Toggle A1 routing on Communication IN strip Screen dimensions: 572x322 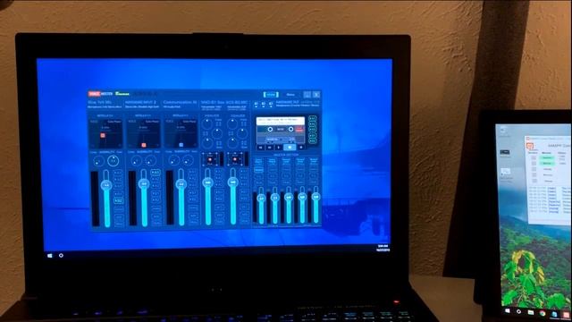(x=193, y=173)
